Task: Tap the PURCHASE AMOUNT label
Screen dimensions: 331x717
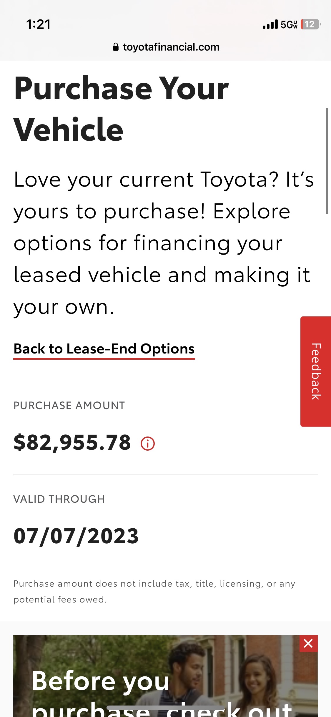Action: coord(69,406)
